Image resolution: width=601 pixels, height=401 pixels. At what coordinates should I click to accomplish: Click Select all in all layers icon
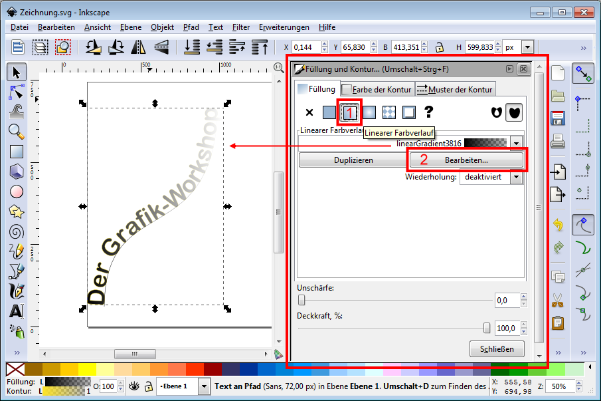(x=41, y=47)
